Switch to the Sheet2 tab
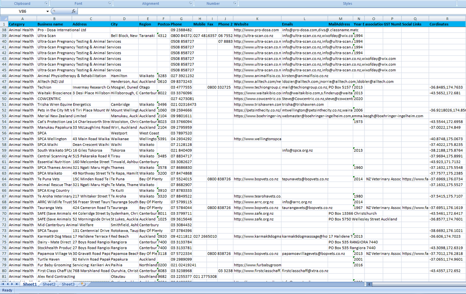 [x=49, y=284]
